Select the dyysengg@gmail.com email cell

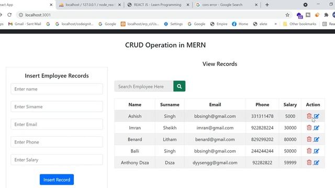[x=215, y=162]
